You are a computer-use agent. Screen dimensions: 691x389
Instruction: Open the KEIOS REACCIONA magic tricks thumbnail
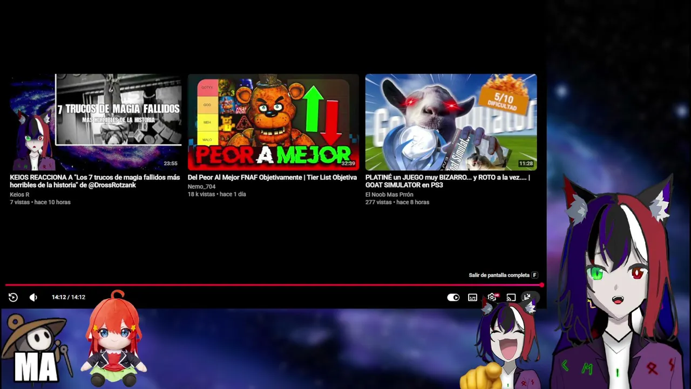point(96,122)
